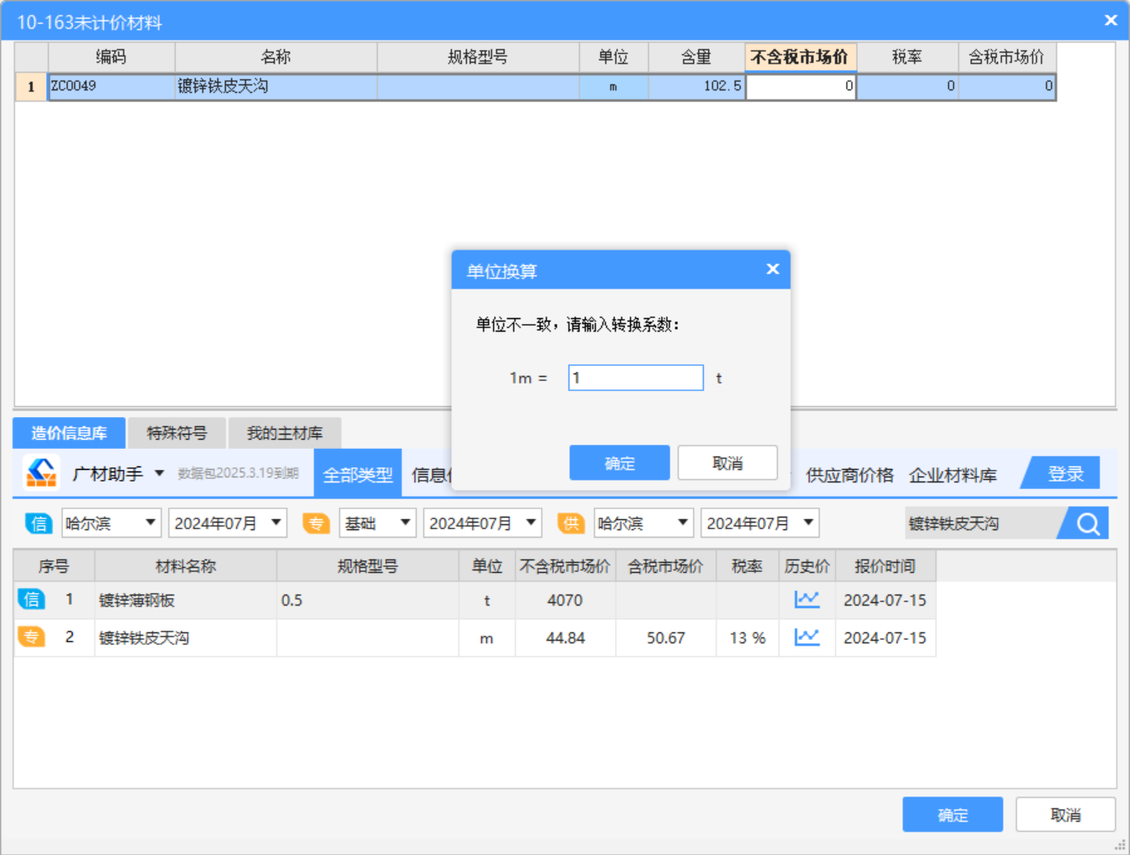
Task: Click the 专 badge in row 2
Action: pos(31,636)
